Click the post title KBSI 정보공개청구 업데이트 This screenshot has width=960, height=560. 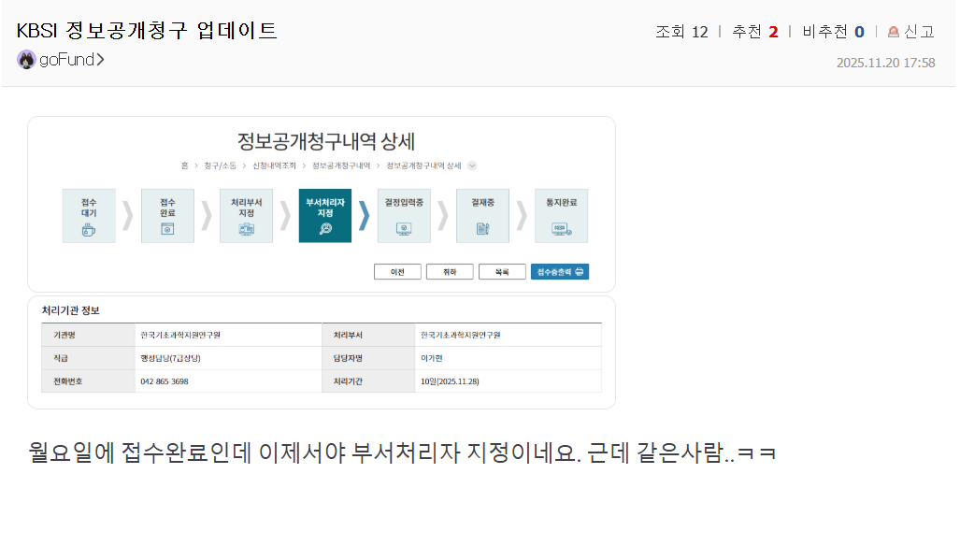tap(147, 31)
